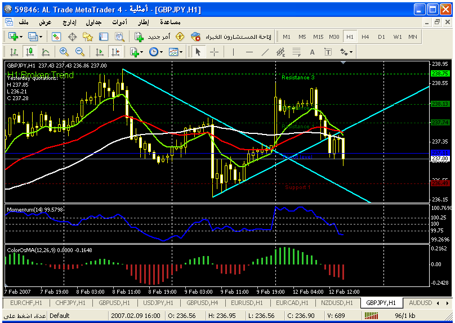Click the green 238.75 price level label
The width and height of the screenshot is (455, 323).
tap(439, 74)
